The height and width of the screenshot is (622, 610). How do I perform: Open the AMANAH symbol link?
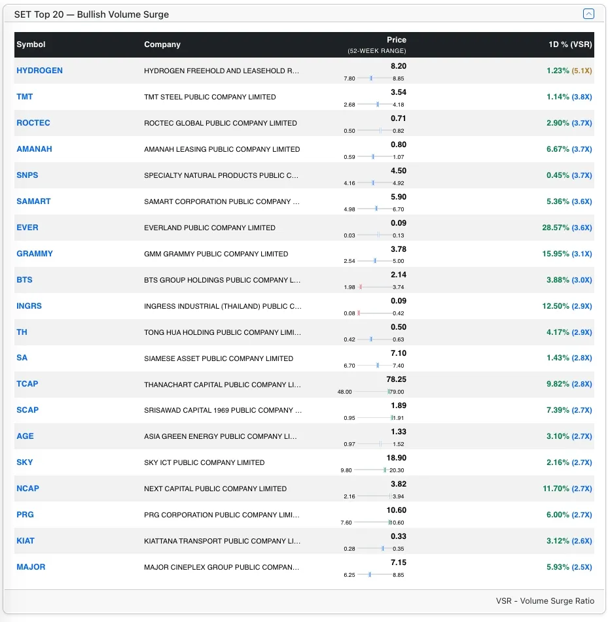click(34, 149)
